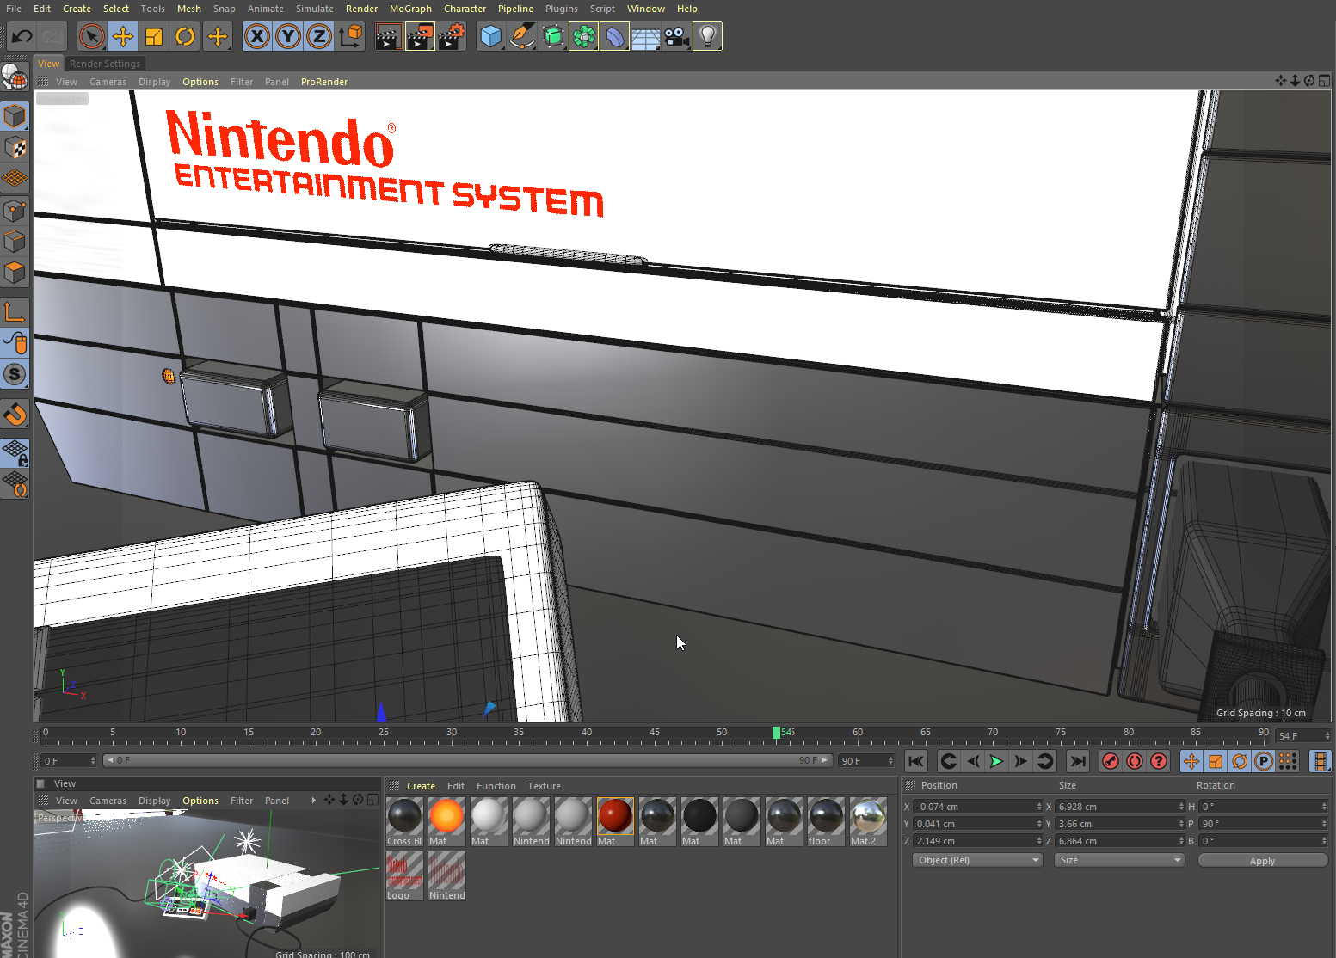Open Edit Render Settings gear clapperboard

[451, 37]
